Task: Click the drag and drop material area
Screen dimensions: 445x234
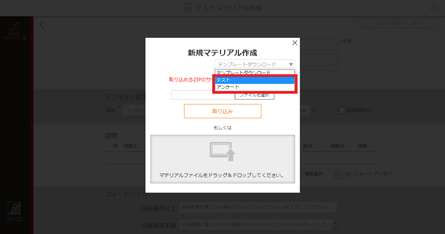Action: 222,159
